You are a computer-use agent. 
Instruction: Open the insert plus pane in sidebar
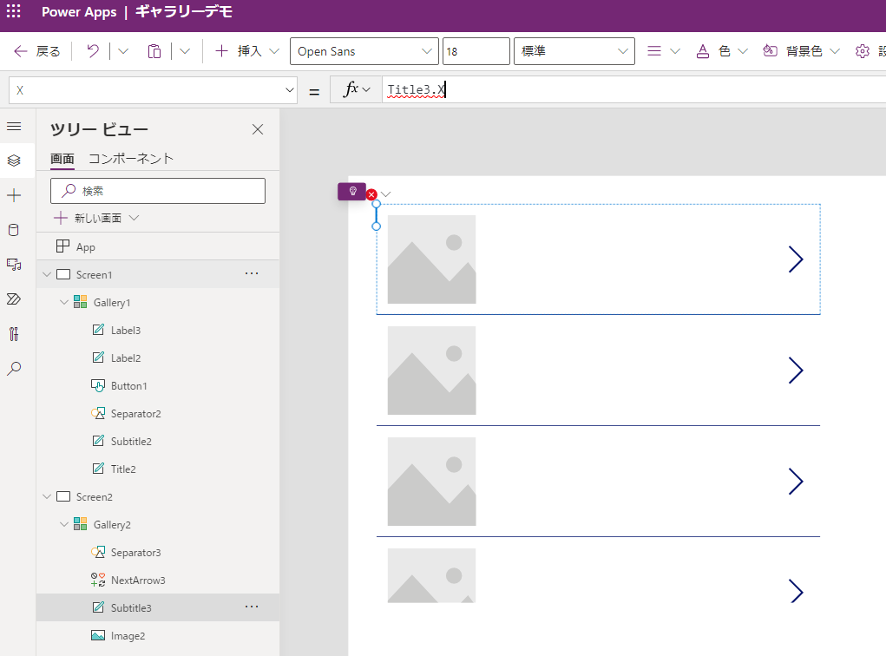click(x=14, y=195)
